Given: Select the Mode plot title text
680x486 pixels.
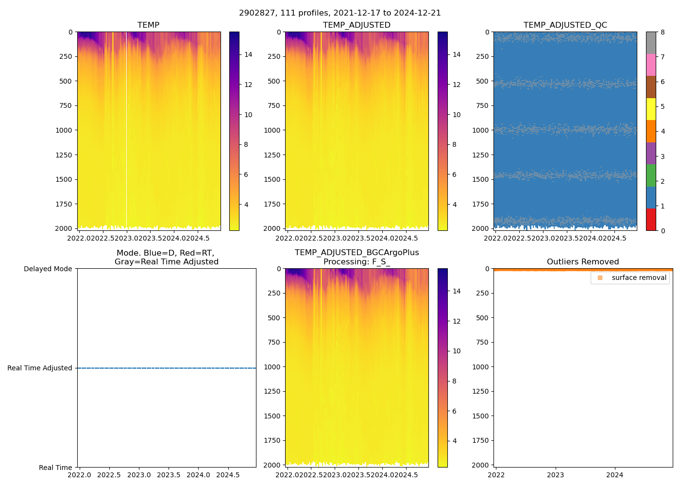Looking at the screenshot, I should coord(166,258).
